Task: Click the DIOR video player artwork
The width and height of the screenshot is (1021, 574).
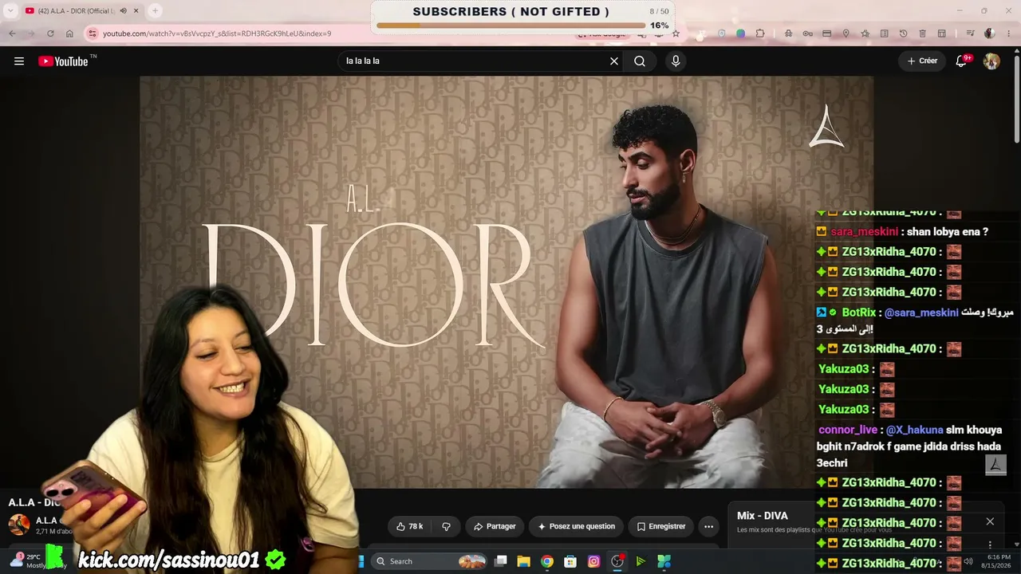Action: 507,281
